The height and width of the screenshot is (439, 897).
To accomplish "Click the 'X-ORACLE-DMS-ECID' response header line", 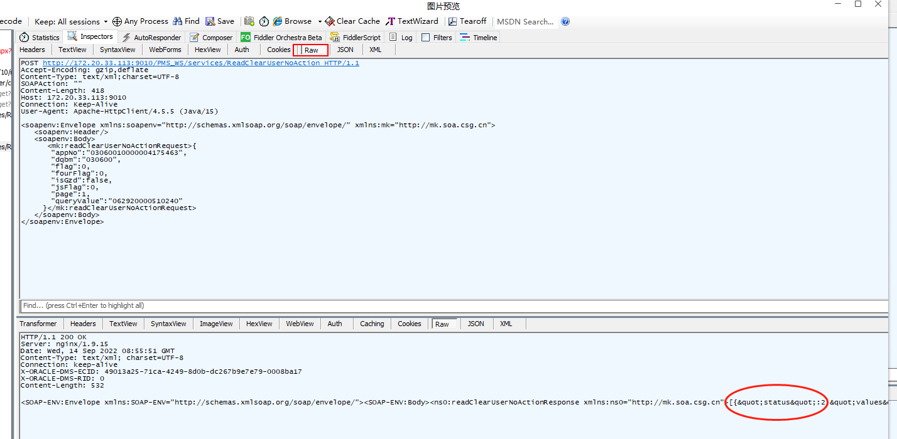I will (x=161, y=371).
